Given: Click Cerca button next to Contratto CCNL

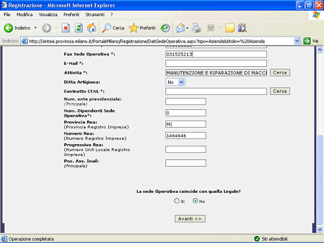Looking at the screenshot, I should [x=280, y=91].
